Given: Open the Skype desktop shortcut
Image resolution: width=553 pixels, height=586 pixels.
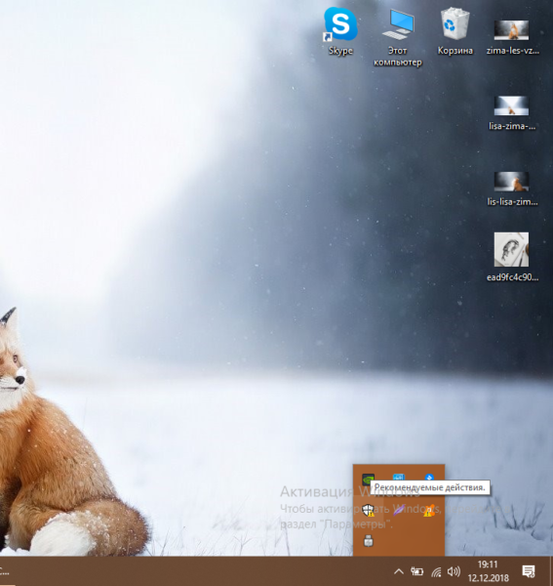Looking at the screenshot, I should [340, 30].
